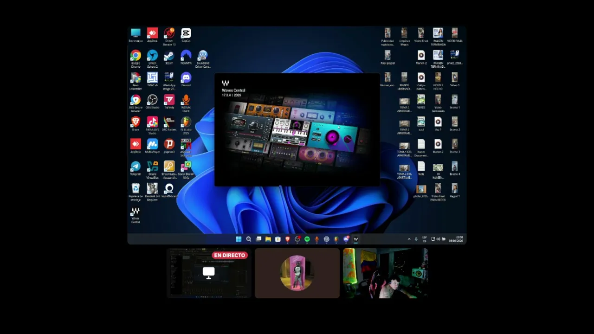Select the Papelera de reciclaje icon
The height and width of the screenshot is (334, 594).
coord(136,193)
